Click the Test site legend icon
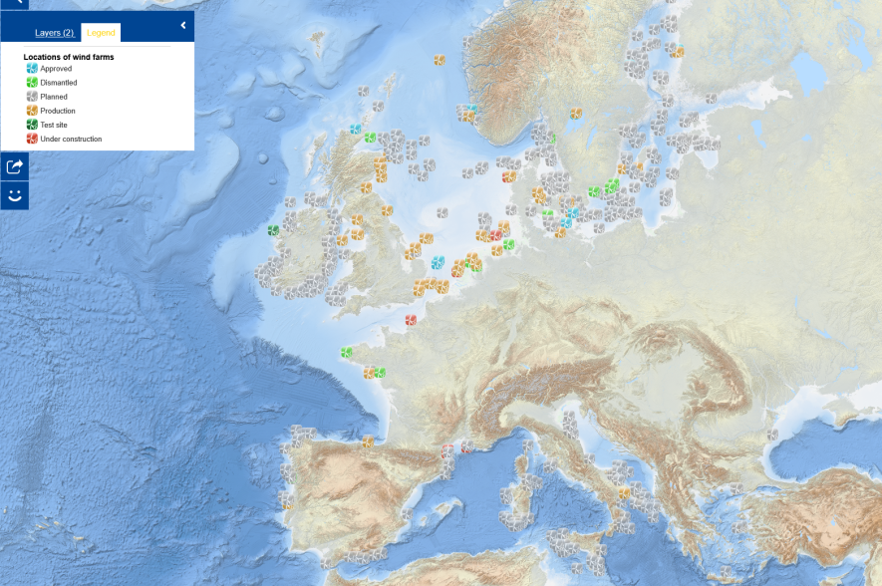 [x=32, y=125]
